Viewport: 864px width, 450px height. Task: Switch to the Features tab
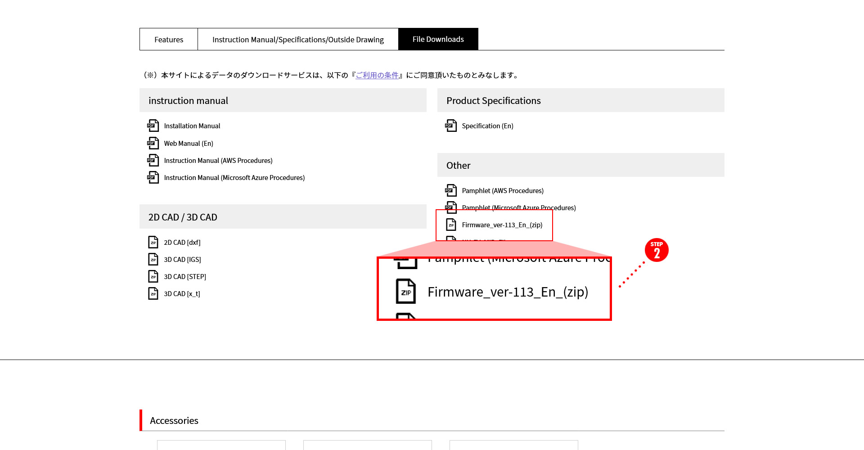(169, 40)
